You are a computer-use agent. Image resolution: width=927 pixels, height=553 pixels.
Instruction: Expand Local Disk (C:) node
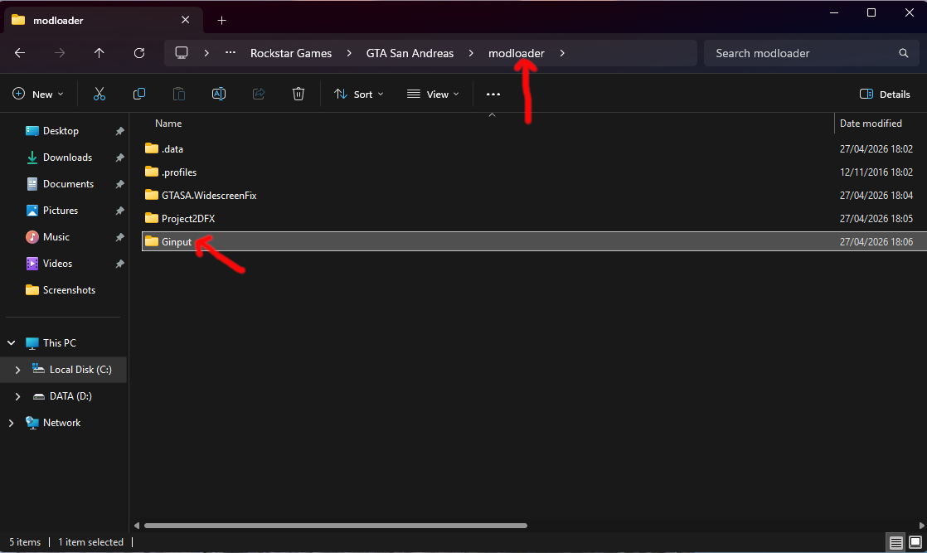(17, 370)
